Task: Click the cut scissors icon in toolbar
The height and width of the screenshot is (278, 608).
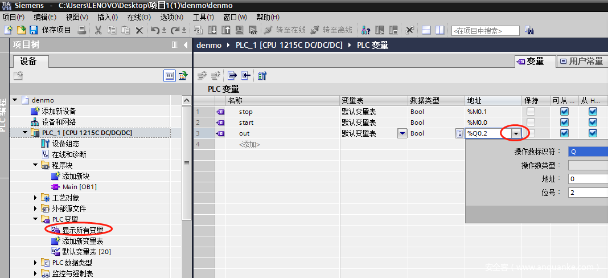Action: (x=98, y=30)
